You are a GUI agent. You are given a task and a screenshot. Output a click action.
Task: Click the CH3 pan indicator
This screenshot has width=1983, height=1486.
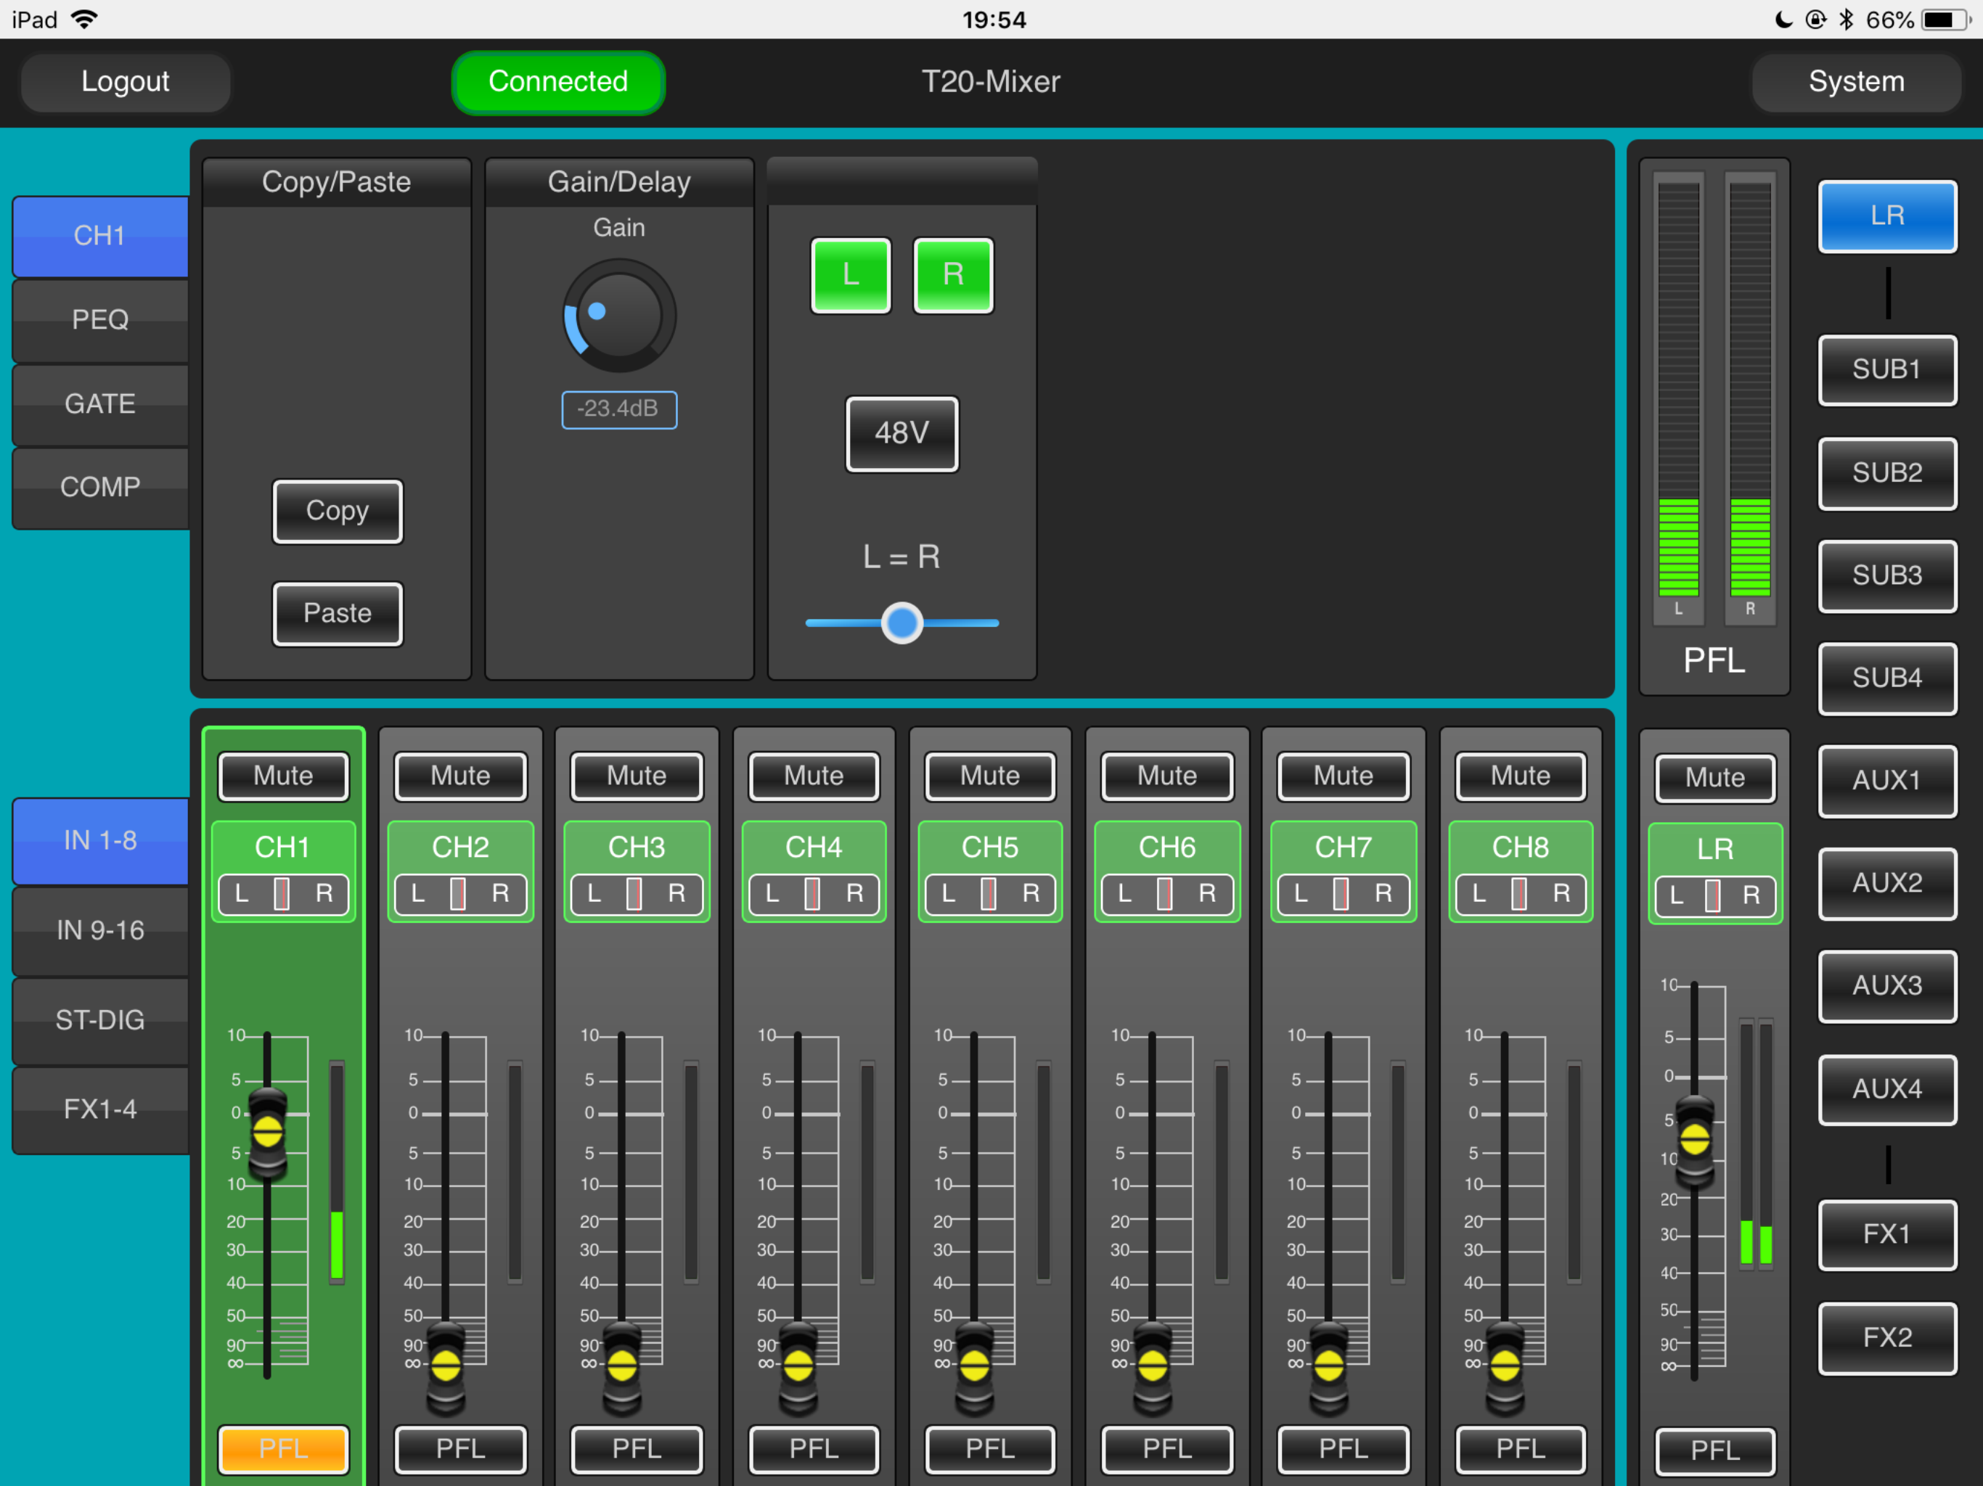point(637,894)
